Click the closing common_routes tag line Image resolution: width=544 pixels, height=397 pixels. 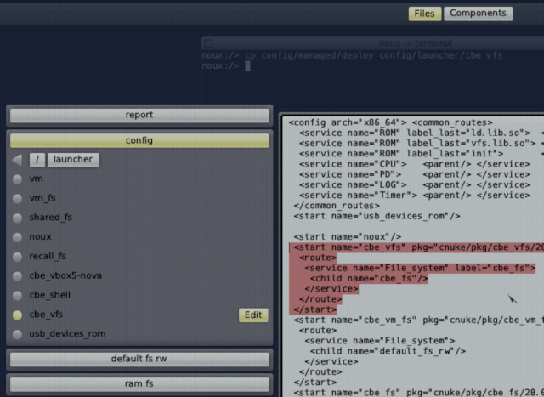337,206
